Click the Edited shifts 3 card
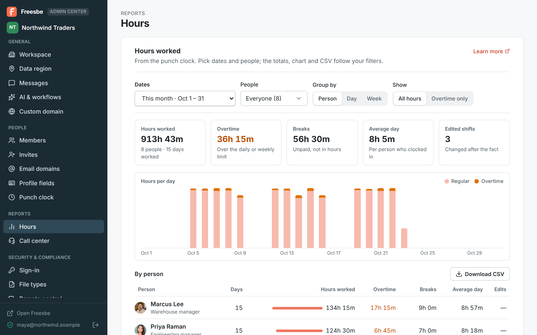537x335 pixels. (474, 143)
